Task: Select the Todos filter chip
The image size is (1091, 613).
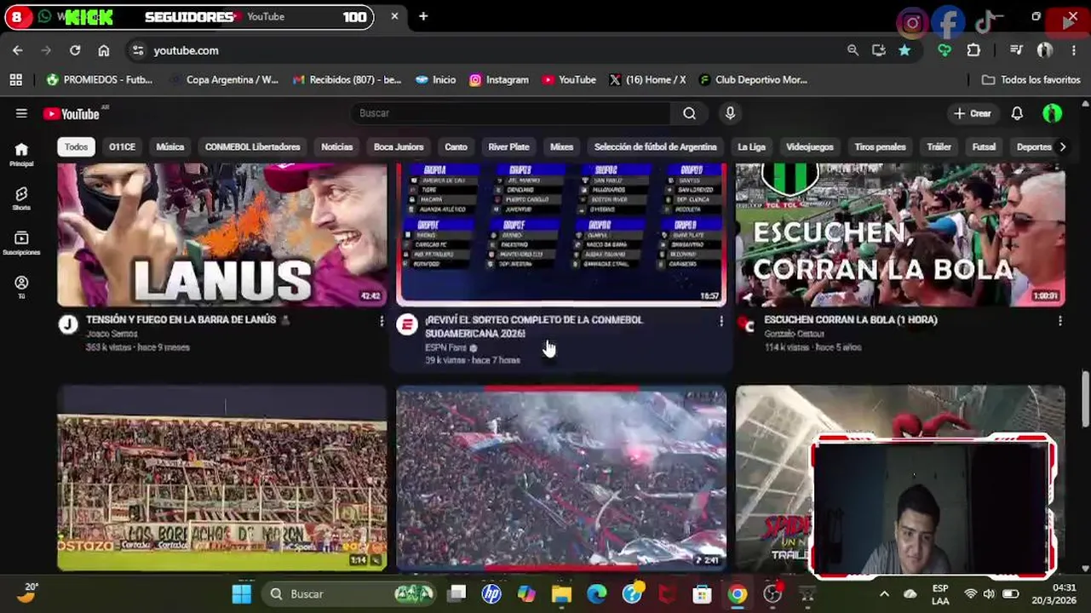Action: 76,146
